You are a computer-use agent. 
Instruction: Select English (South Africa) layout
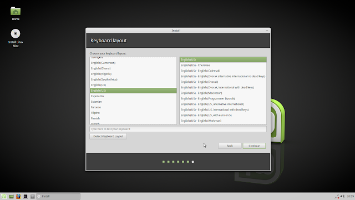coord(133,79)
